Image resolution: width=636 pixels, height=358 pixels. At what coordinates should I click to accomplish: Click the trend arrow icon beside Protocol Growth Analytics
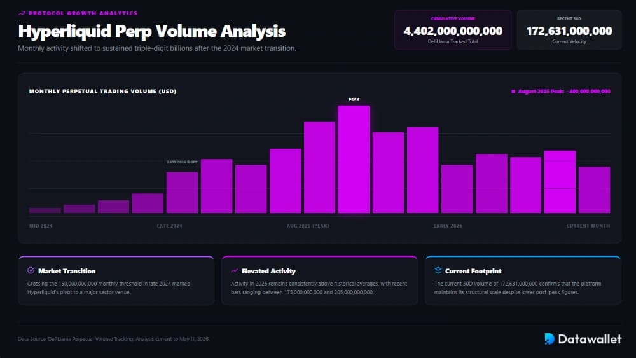pos(22,13)
